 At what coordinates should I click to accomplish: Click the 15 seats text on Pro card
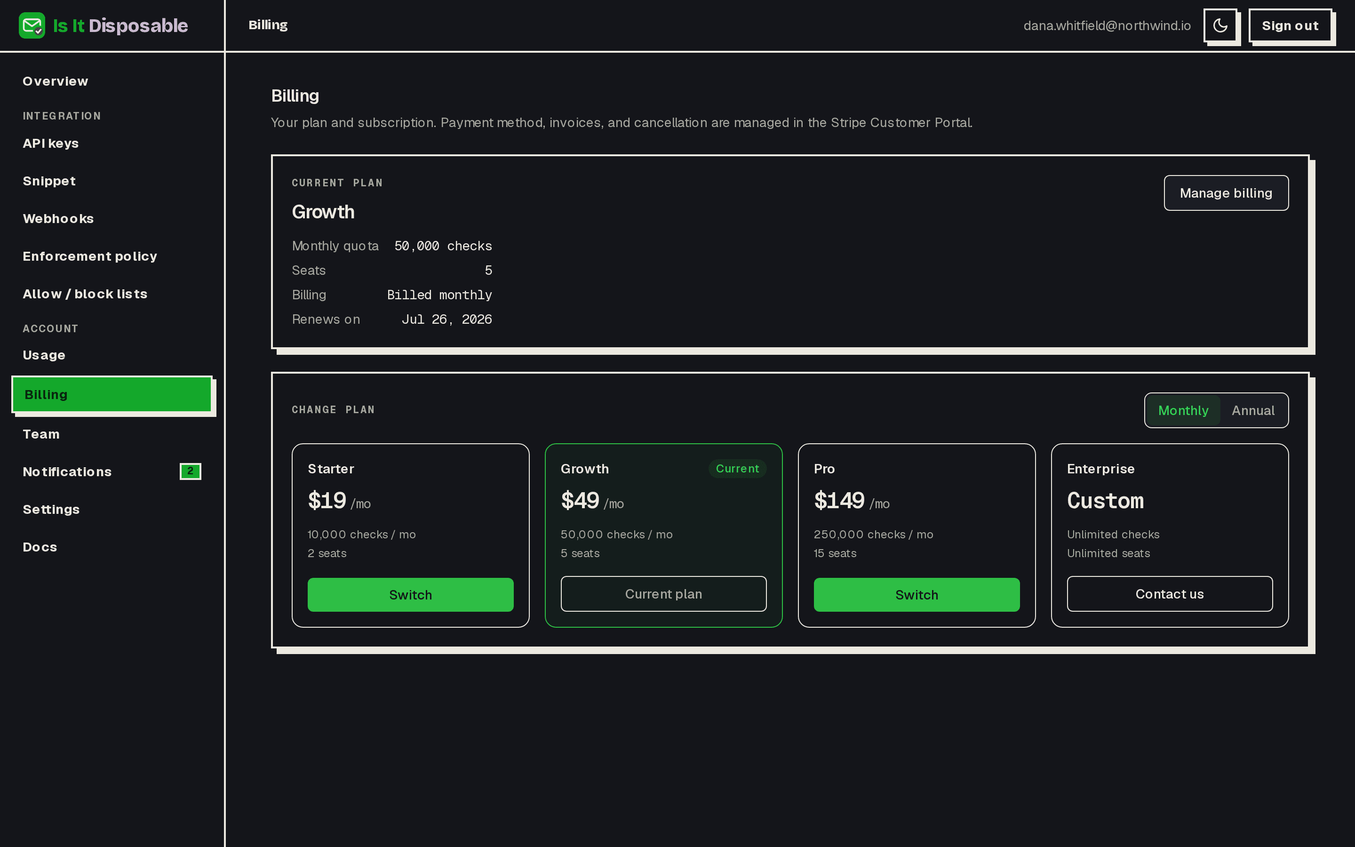coord(835,553)
